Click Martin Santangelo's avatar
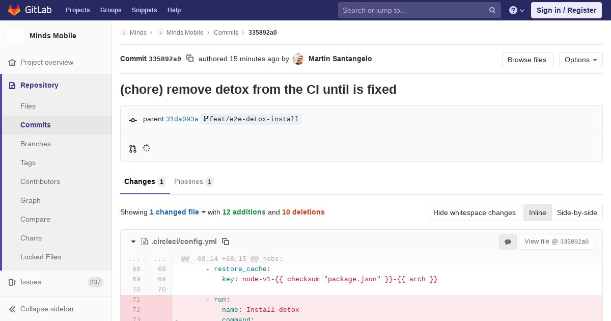This screenshot has width=611, height=321. (298, 59)
